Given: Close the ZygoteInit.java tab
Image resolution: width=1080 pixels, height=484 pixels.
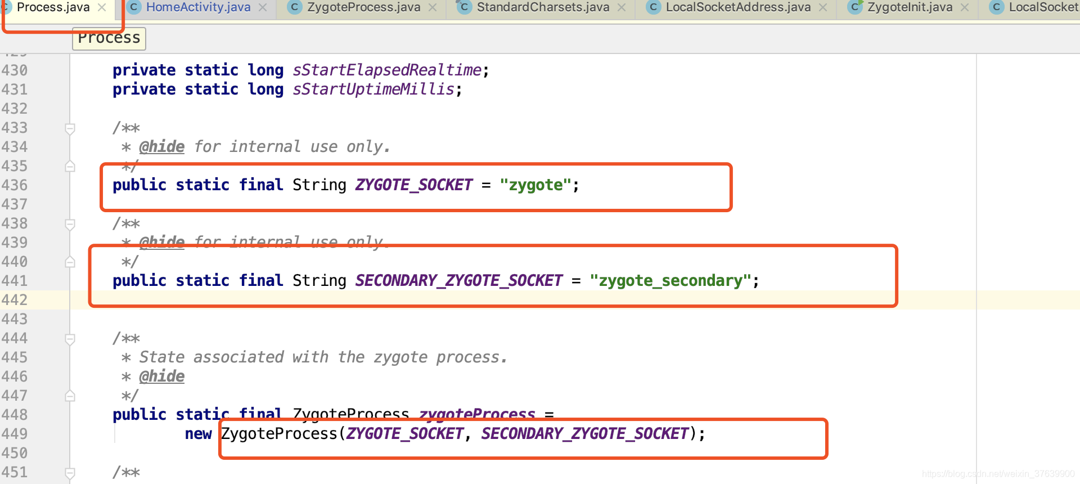Looking at the screenshot, I should [x=965, y=7].
